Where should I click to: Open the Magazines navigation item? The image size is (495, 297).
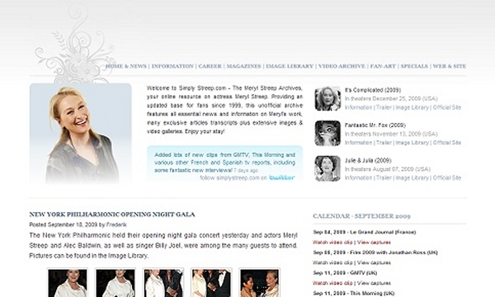[243, 66]
